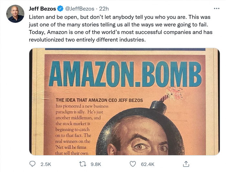
Task: Click the bomb illustration face in the photo
Action: 142,139
